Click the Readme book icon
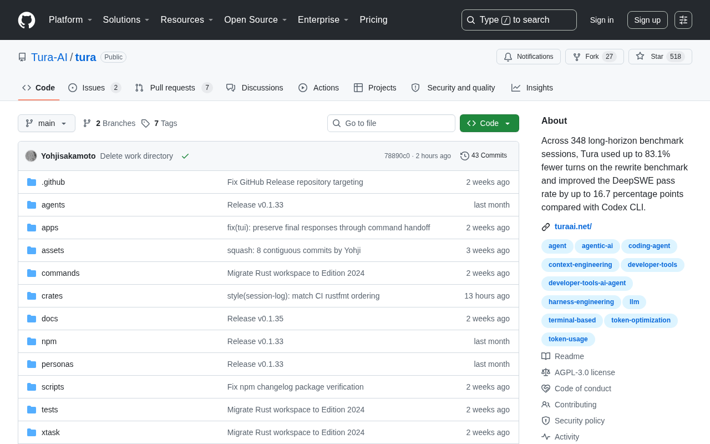Image resolution: width=710 pixels, height=444 pixels. pos(546,356)
